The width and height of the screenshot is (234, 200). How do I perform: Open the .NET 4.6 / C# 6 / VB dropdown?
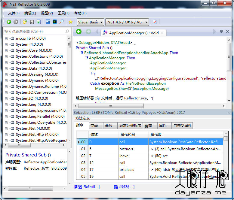(127, 22)
